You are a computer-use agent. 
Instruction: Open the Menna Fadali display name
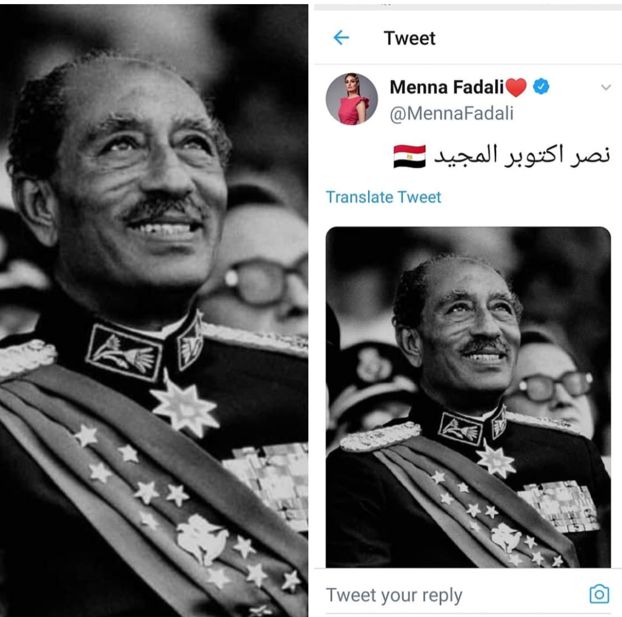point(447,87)
